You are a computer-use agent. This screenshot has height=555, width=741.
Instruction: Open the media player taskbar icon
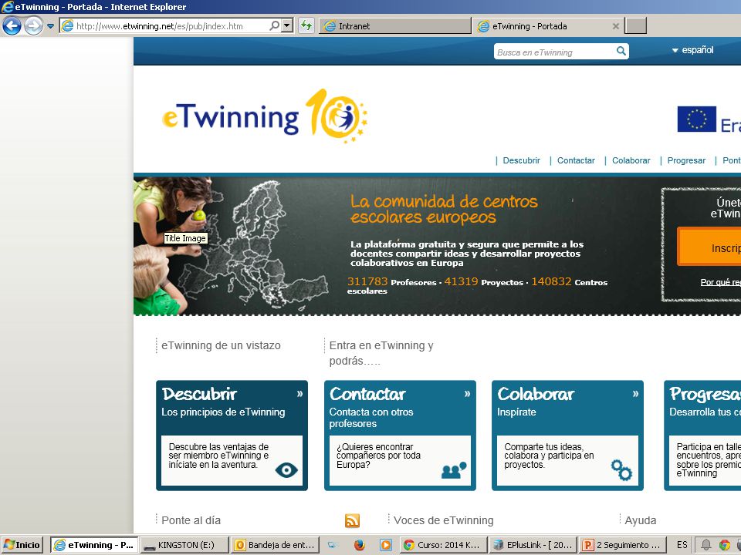(x=386, y=545)
